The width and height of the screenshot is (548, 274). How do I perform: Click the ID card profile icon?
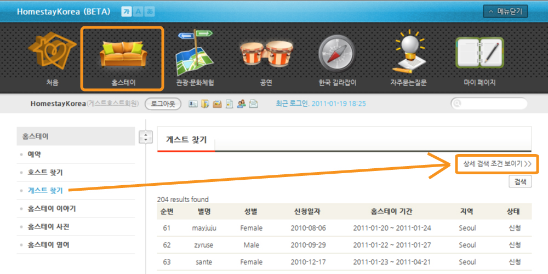pyautogui.click(x=192, y=104)
